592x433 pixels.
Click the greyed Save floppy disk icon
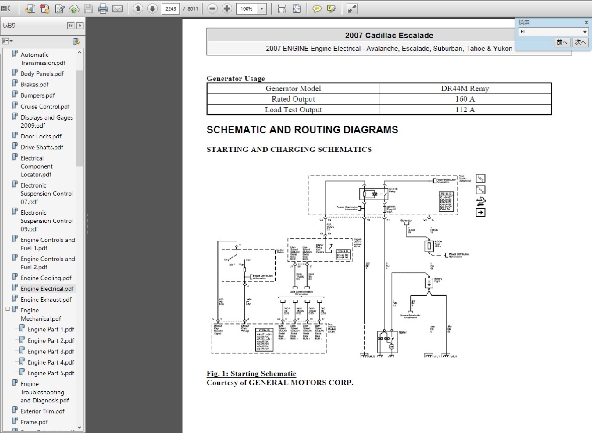[x=88, y=9]
